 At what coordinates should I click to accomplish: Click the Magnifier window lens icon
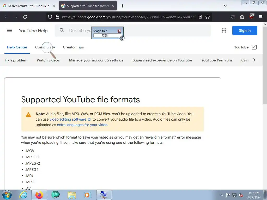(104, 35)
